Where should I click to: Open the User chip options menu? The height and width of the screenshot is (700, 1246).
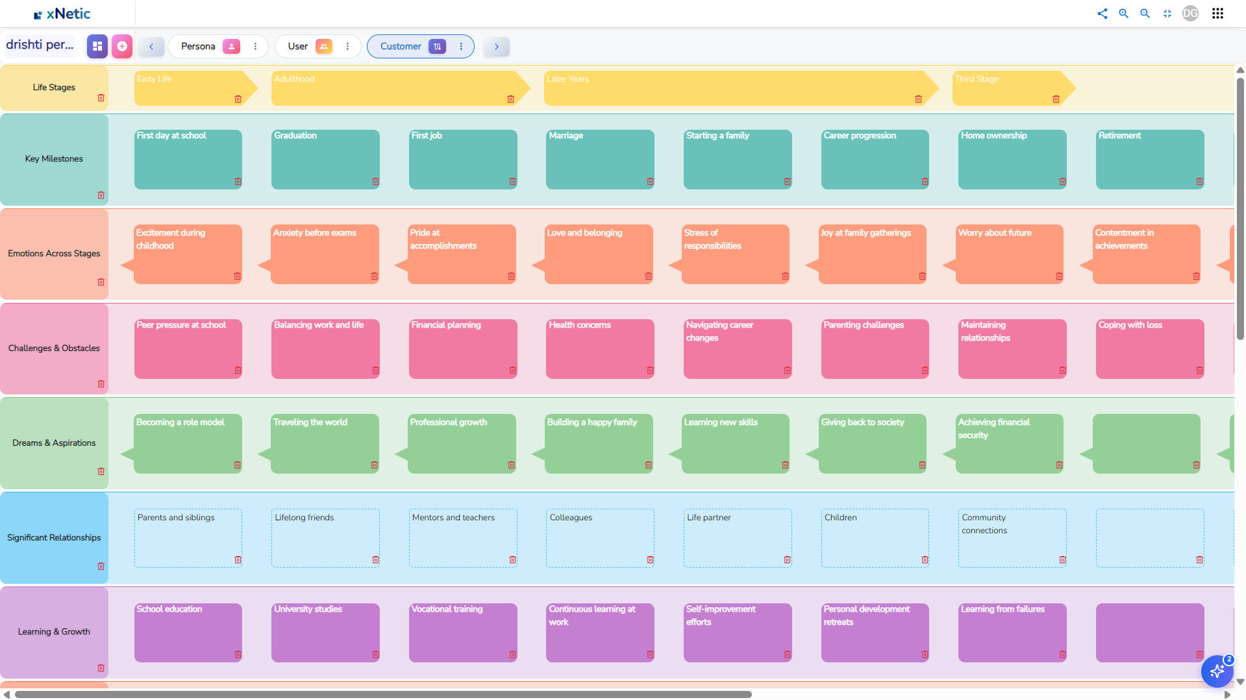coord(348,46)
